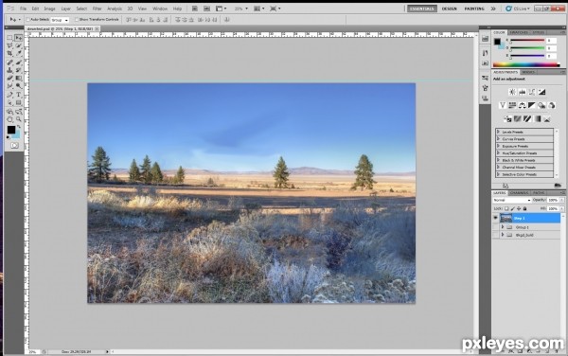This screenshot has height=356, width=568.
Task: Select the Zoom tool in the toolbox
Action: pos(19,119)
